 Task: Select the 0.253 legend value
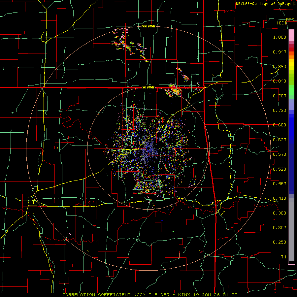pyautogui.click(x=280, y=242)
